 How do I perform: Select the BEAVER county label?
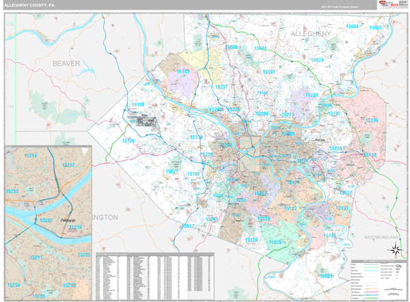(66, 64)
